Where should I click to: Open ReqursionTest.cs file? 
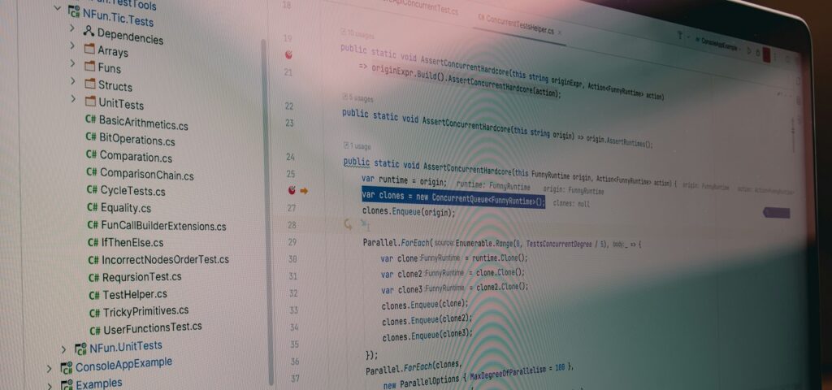(141, 277)
